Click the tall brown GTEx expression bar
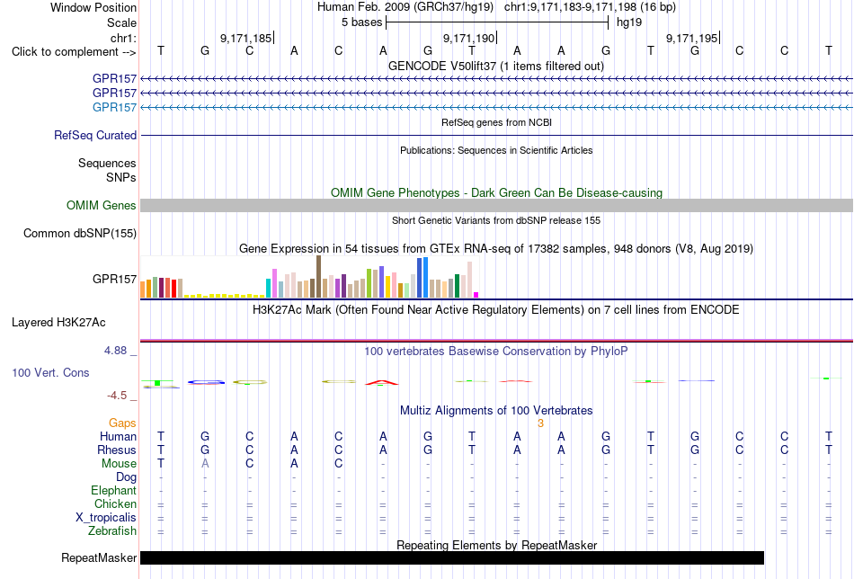The image size is (854, 579). [x=318, y=277]
